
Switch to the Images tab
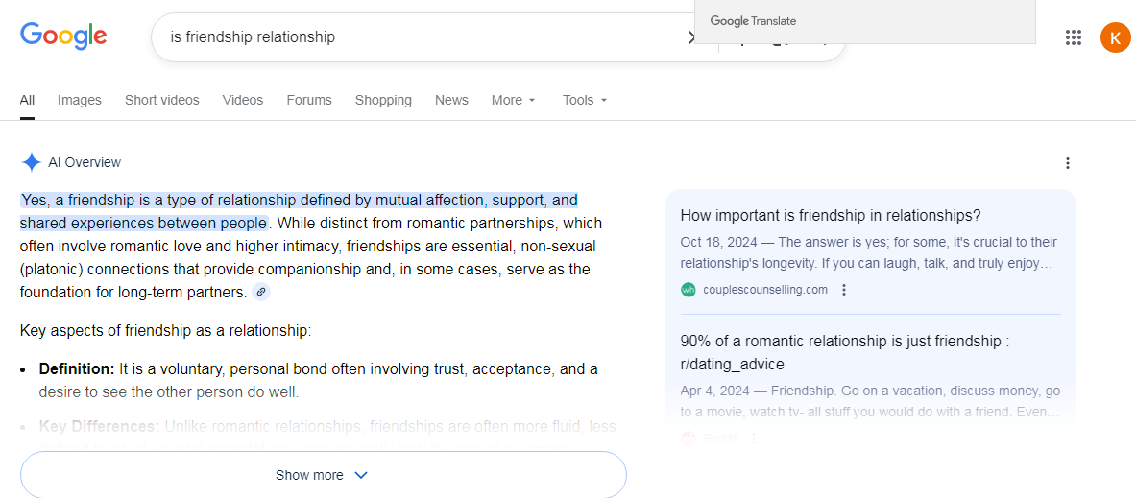click(79, 100)
